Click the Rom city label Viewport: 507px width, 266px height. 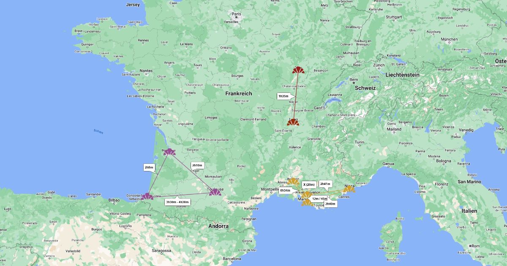pyautogui.click(x=477, y=246)
